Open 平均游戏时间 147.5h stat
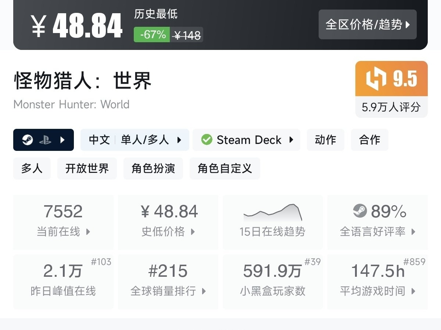 (377, 281)
